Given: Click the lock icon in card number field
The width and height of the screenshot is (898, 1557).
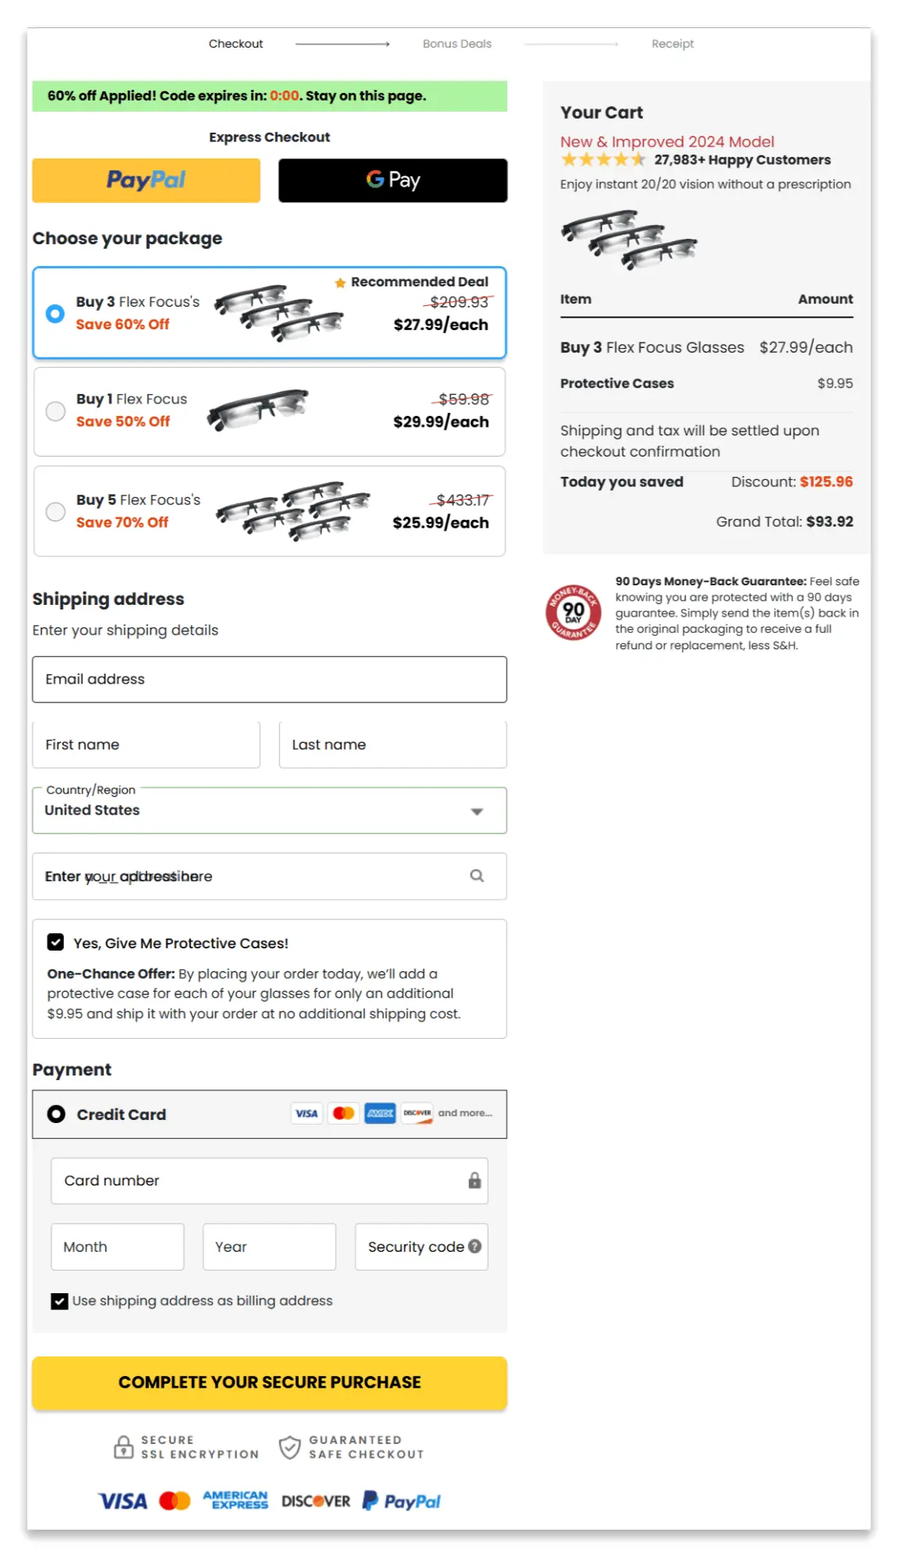Looking at the screenshot, I should coord(473,1180).
